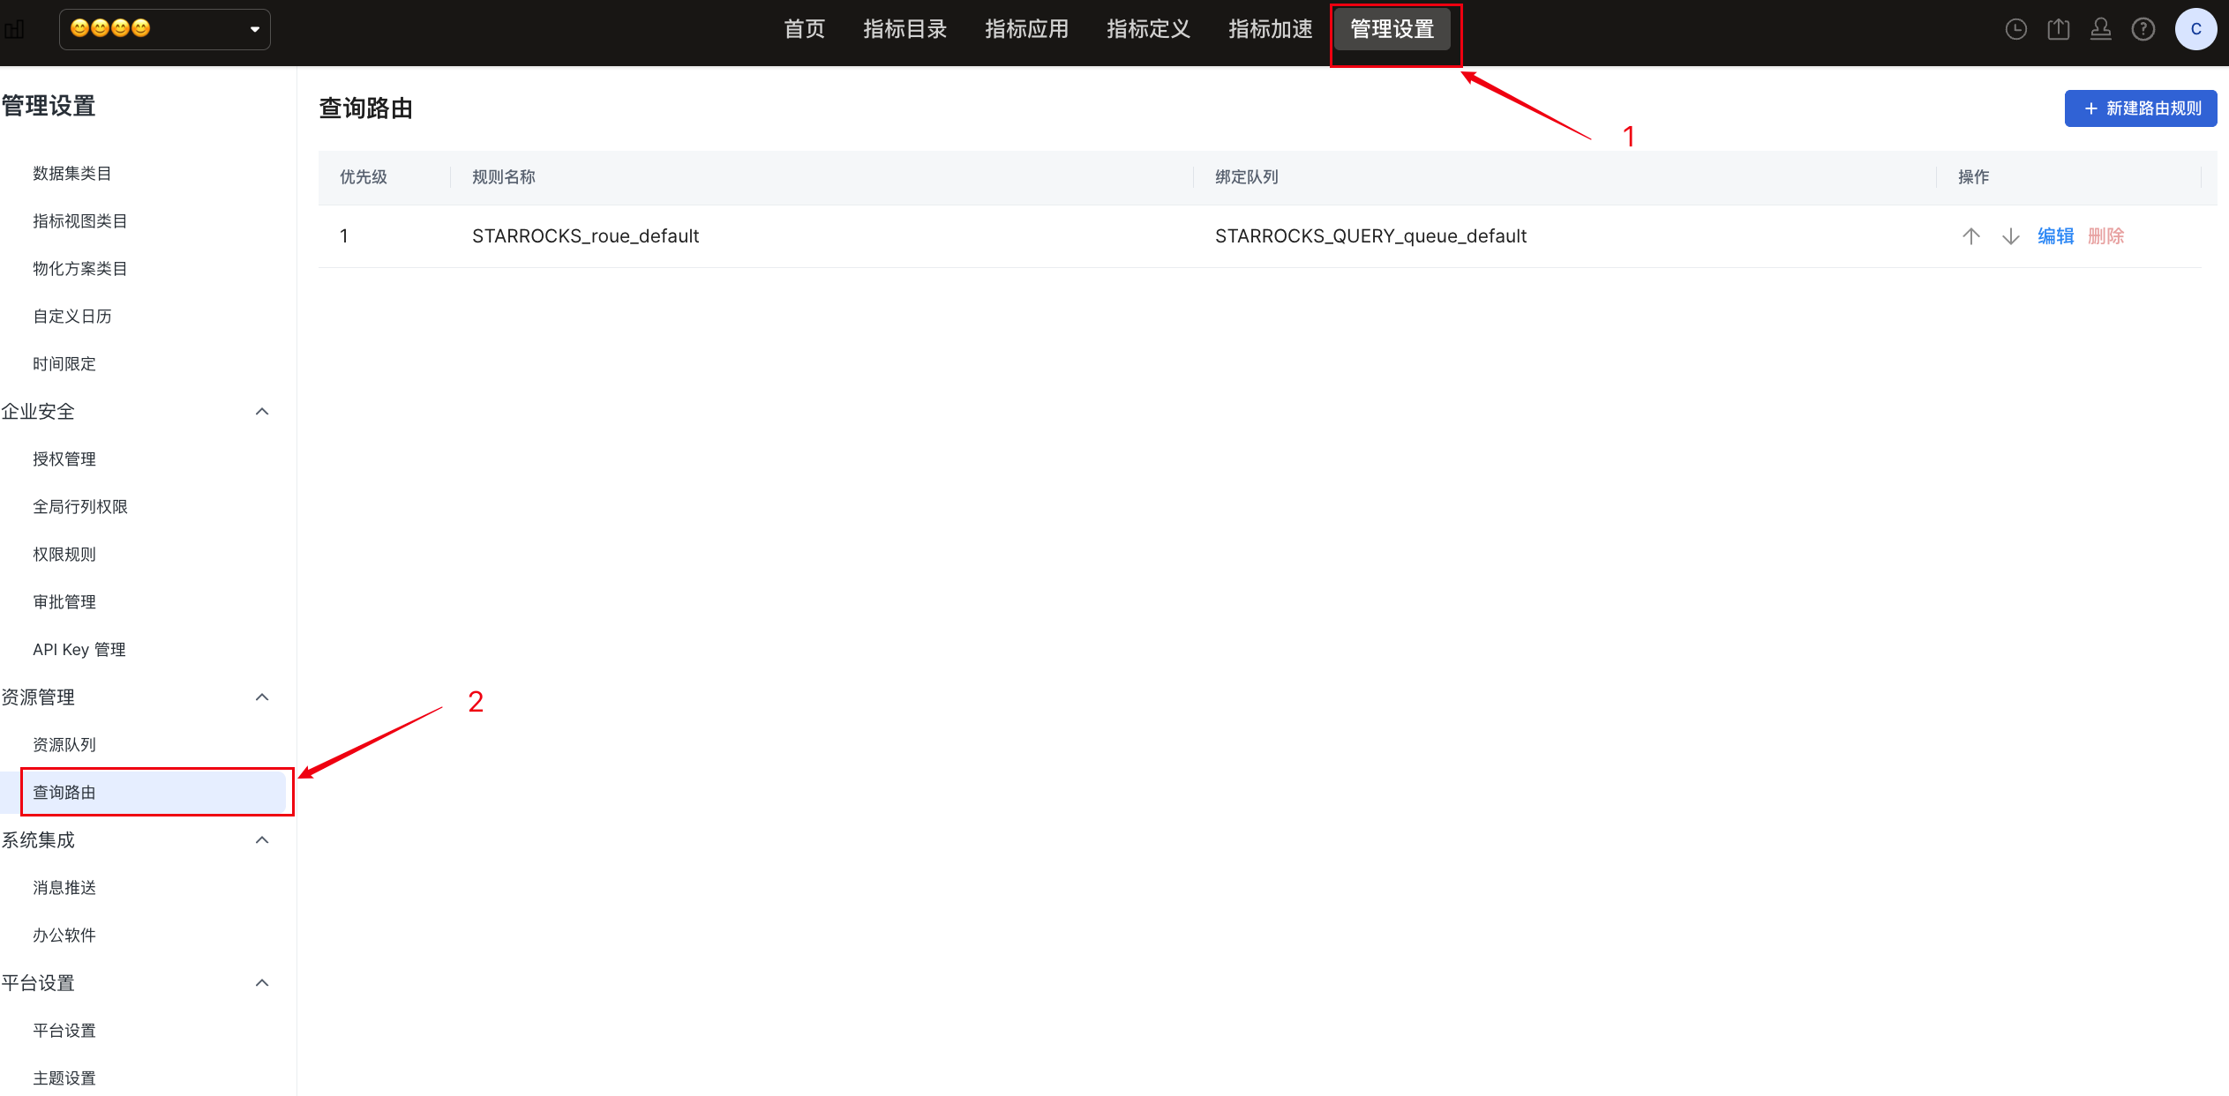
Task: Click 编辑 link for STARROCKS_roue_default
Action: (x=2055, y=236)
